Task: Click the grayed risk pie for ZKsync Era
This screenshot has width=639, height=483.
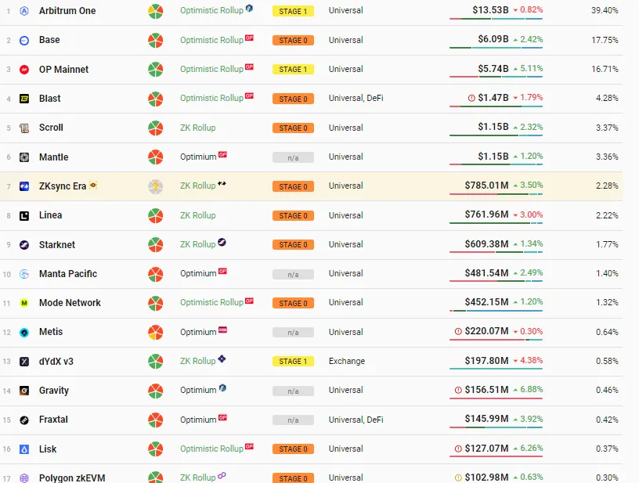Action: (155, 186)
